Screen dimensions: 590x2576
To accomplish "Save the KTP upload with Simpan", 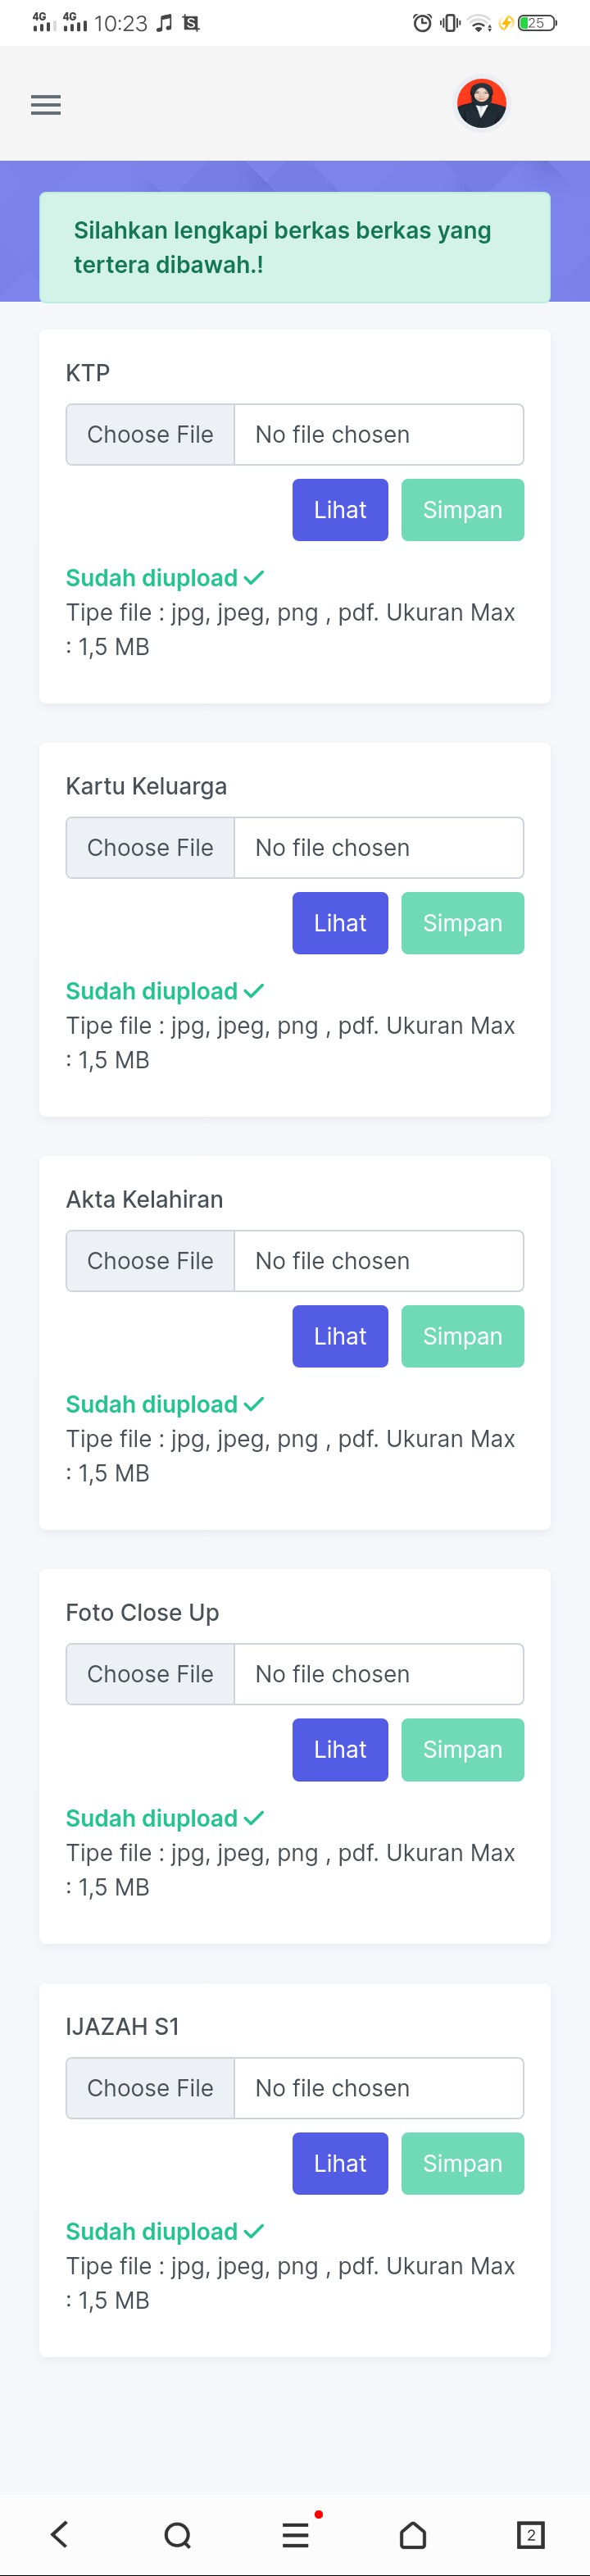I will [462, 510].
